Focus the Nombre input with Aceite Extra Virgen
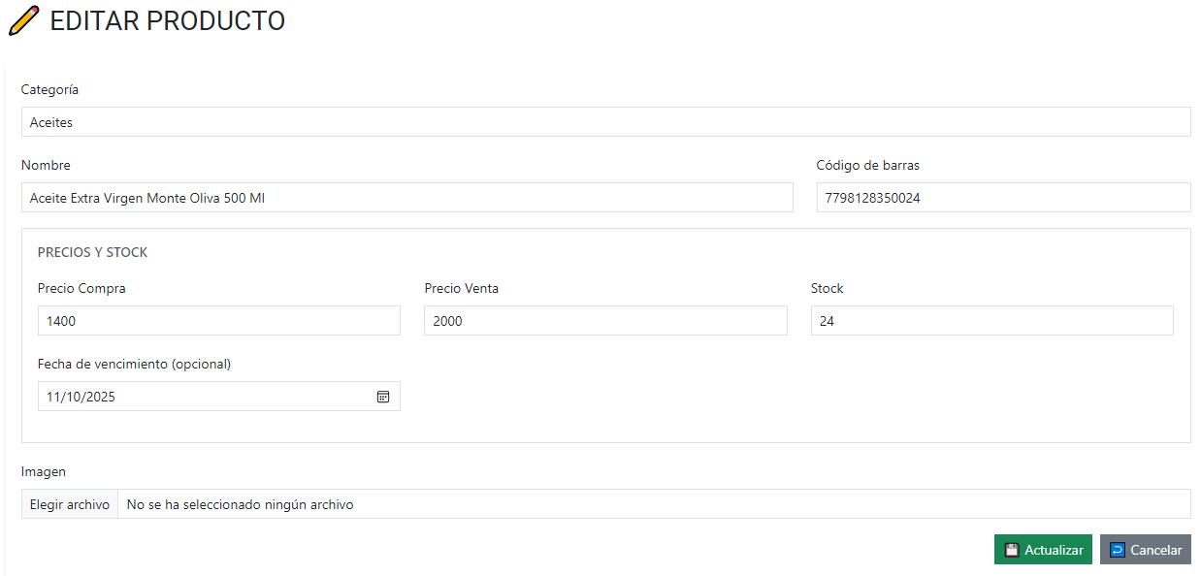 click(406, 198)
